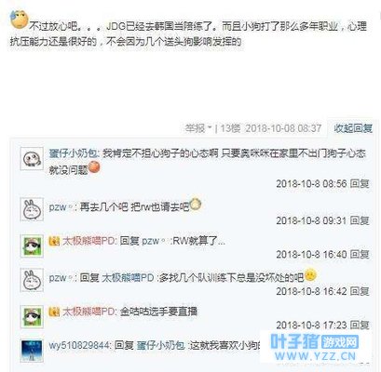Reply to the 08:56 comment
381x372 pixels.
(360, 183)
